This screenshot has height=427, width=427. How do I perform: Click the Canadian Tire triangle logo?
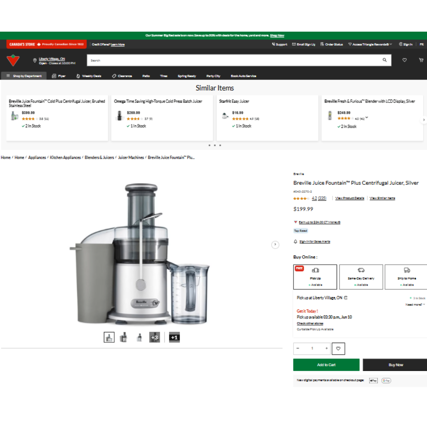point(13,60)
